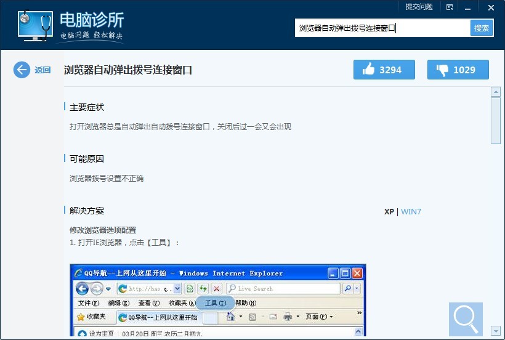Click the 搜索 search button

pos(482,28)
